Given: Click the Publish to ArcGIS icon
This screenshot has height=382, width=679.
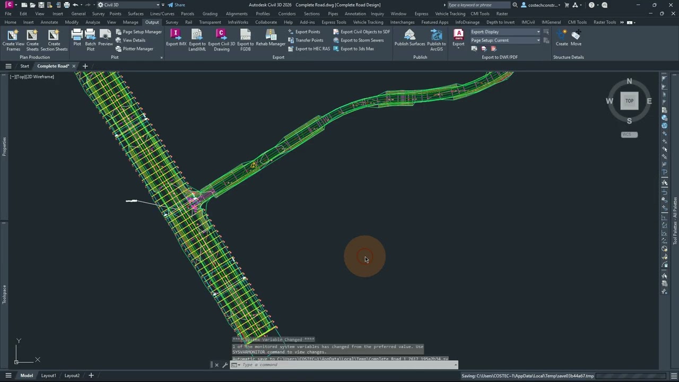Looking at the screenshot, I should point(436,35).
